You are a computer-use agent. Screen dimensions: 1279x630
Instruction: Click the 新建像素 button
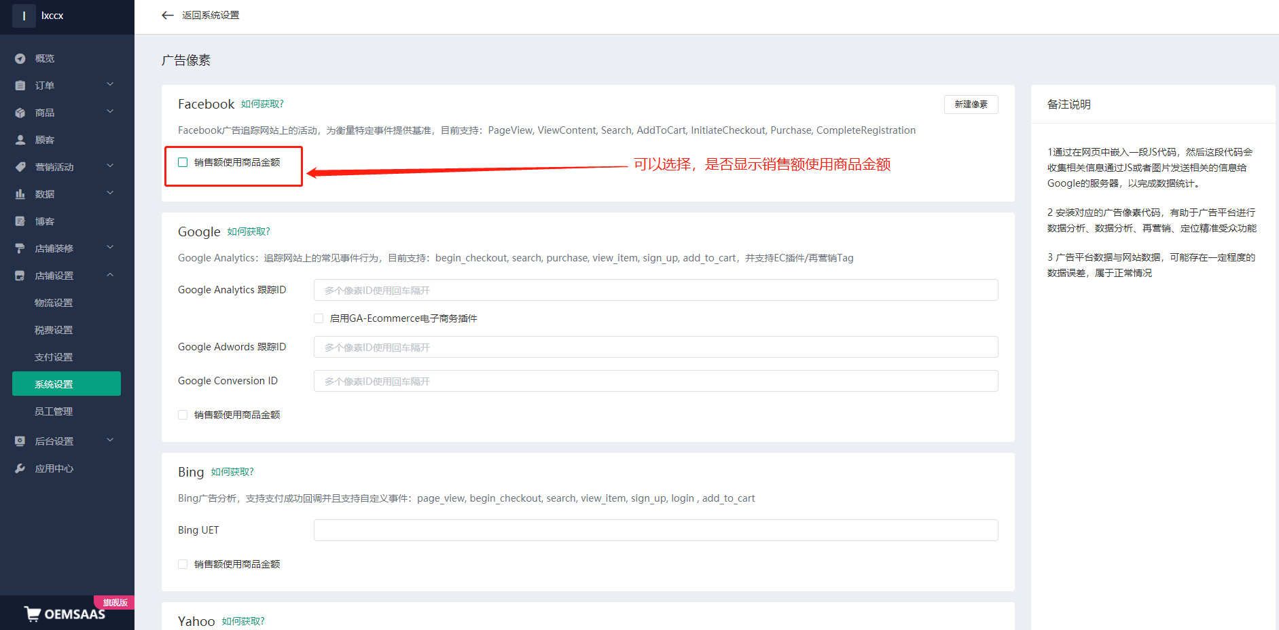pyautogui.click(x=971, y=104)
